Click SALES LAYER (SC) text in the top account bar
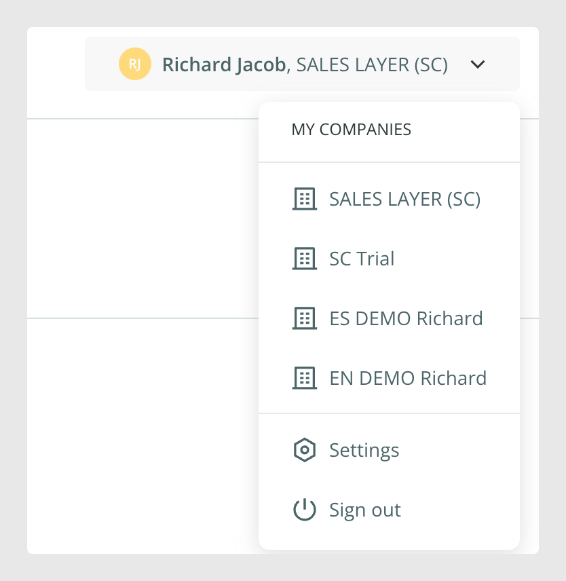 tap(372, 65)
